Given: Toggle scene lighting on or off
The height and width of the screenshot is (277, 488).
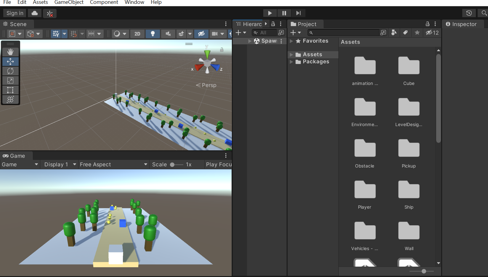Looking at the screenshot, I should (x=153, y=34).
